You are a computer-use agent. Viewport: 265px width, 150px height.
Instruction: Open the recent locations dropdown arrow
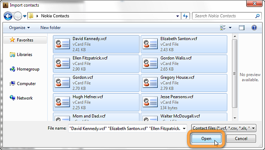[x=25, y=16]
